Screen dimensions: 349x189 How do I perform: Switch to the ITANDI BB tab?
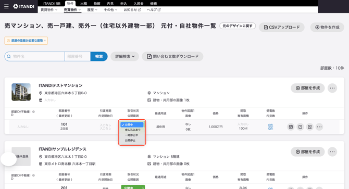pos(52,4)
